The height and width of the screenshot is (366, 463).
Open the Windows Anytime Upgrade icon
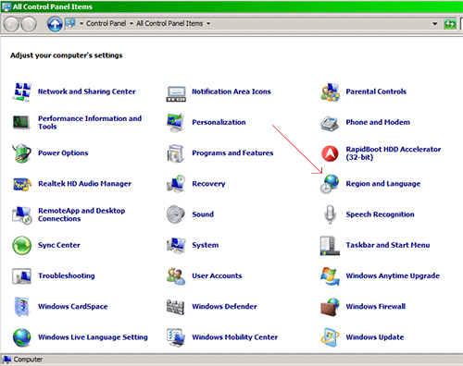330,276
